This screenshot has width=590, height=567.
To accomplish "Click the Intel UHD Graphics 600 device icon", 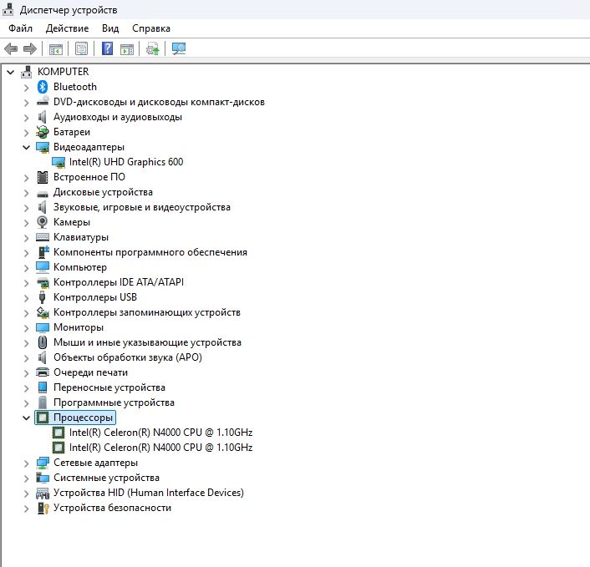I will click(58, 162).
